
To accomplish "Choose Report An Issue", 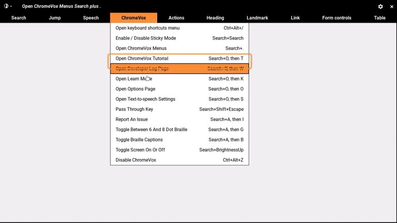I will 179,119.
